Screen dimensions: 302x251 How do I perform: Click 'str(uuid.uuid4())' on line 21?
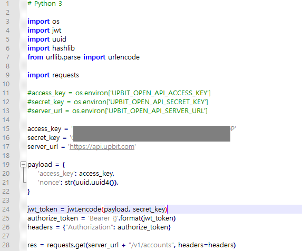pyautogui.click(x=91, y=183)
